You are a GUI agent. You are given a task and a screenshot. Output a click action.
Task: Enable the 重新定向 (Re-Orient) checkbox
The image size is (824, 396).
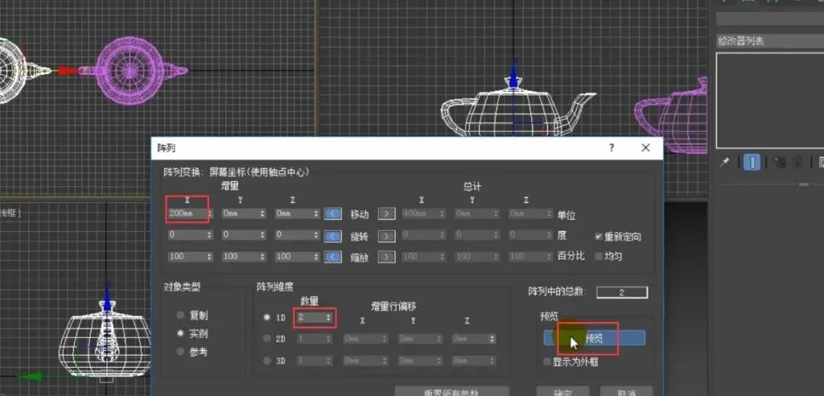pos(599,237)
